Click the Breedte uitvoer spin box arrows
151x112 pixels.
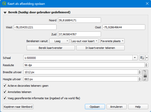click(x=140, y=72)
